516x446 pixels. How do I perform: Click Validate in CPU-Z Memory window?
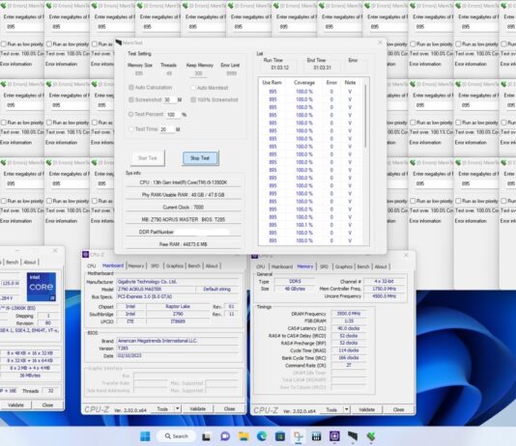366,409
